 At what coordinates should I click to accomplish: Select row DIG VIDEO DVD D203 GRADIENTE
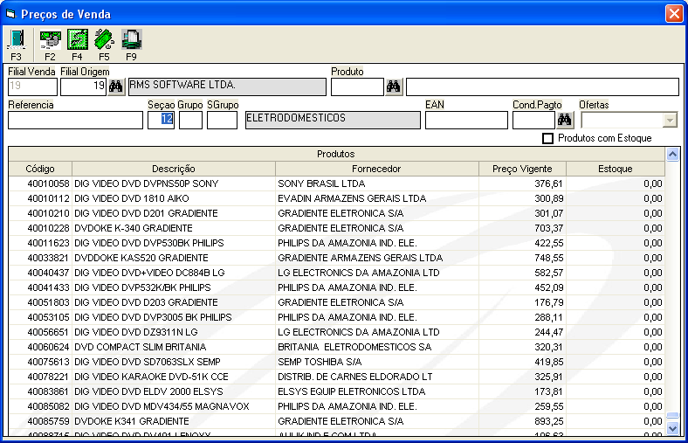(x=336, y=302)
